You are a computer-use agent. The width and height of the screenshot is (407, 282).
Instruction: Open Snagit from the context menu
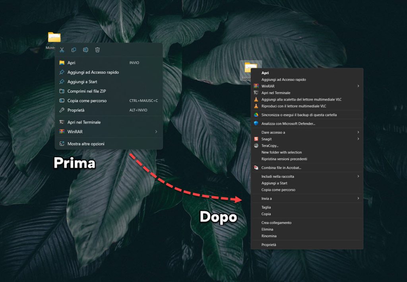[266, 139]
